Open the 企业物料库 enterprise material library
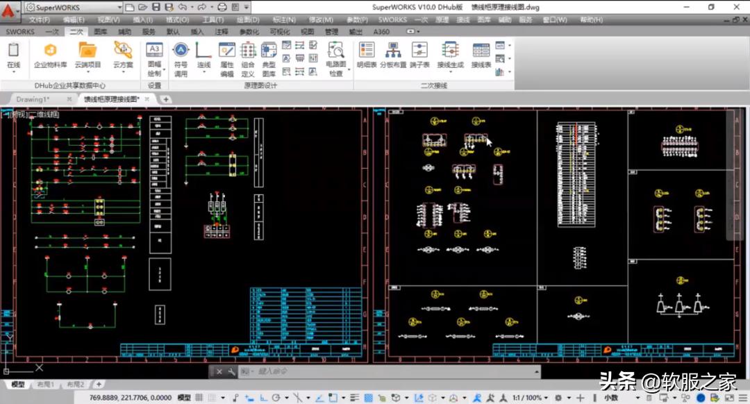Viewport: 750px width, 404px height. pyautogui.click(x=50, y=54)
